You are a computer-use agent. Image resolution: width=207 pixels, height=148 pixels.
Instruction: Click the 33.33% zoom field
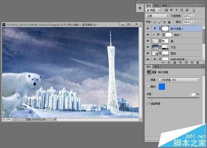point(7,120)
